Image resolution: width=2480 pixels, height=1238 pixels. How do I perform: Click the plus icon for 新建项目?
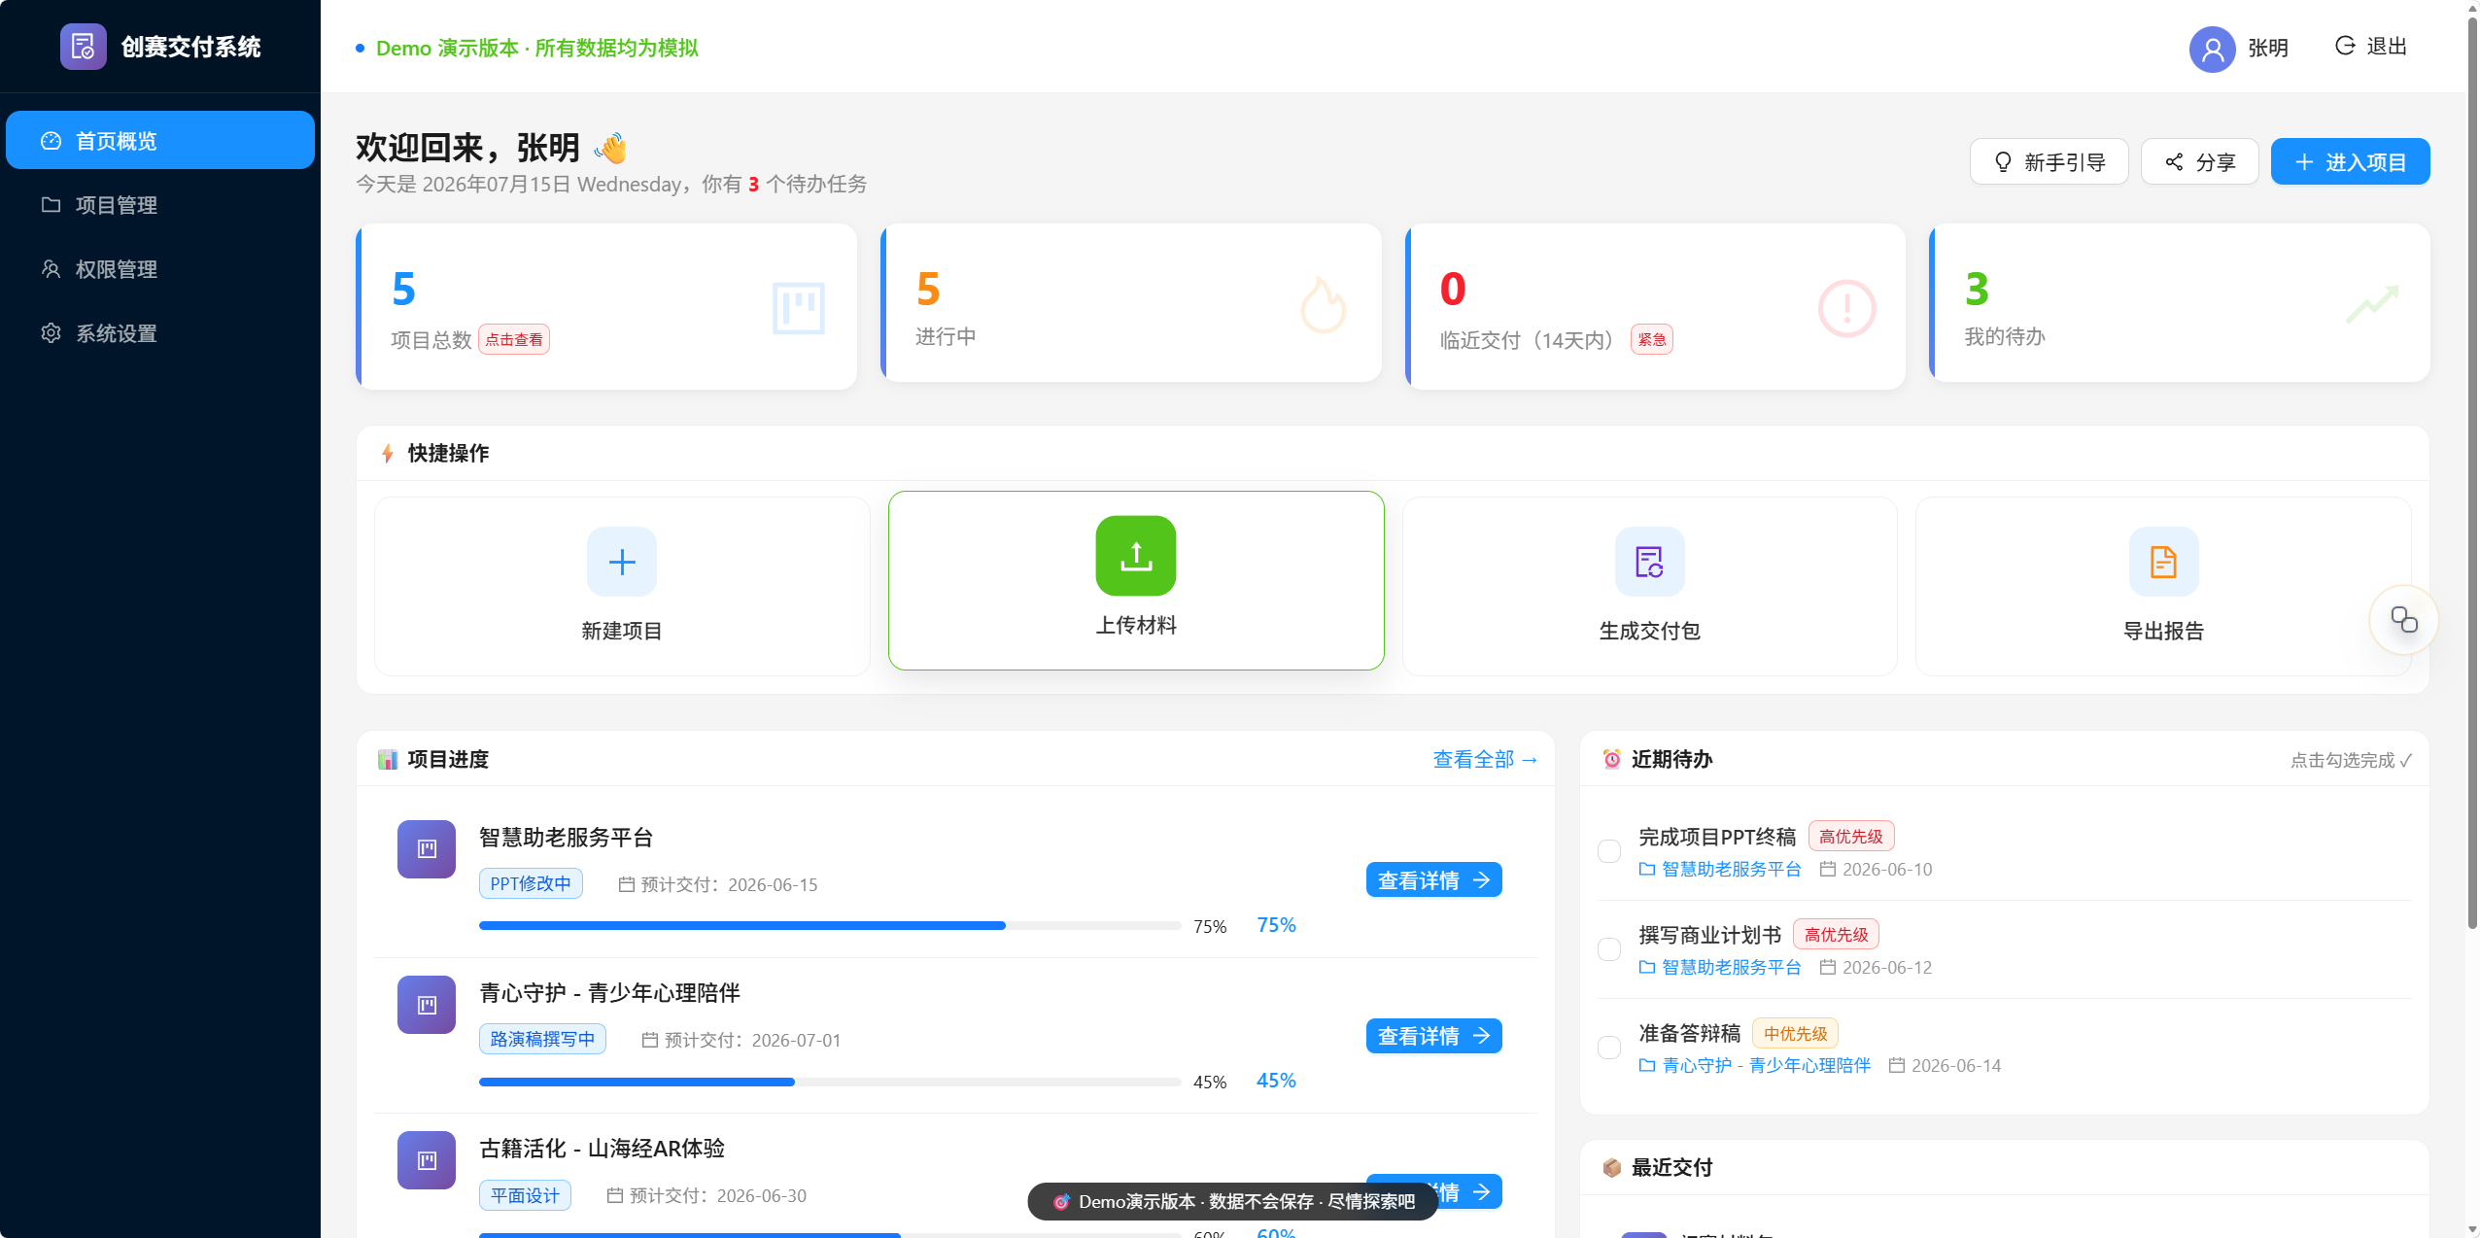point(622,562)
